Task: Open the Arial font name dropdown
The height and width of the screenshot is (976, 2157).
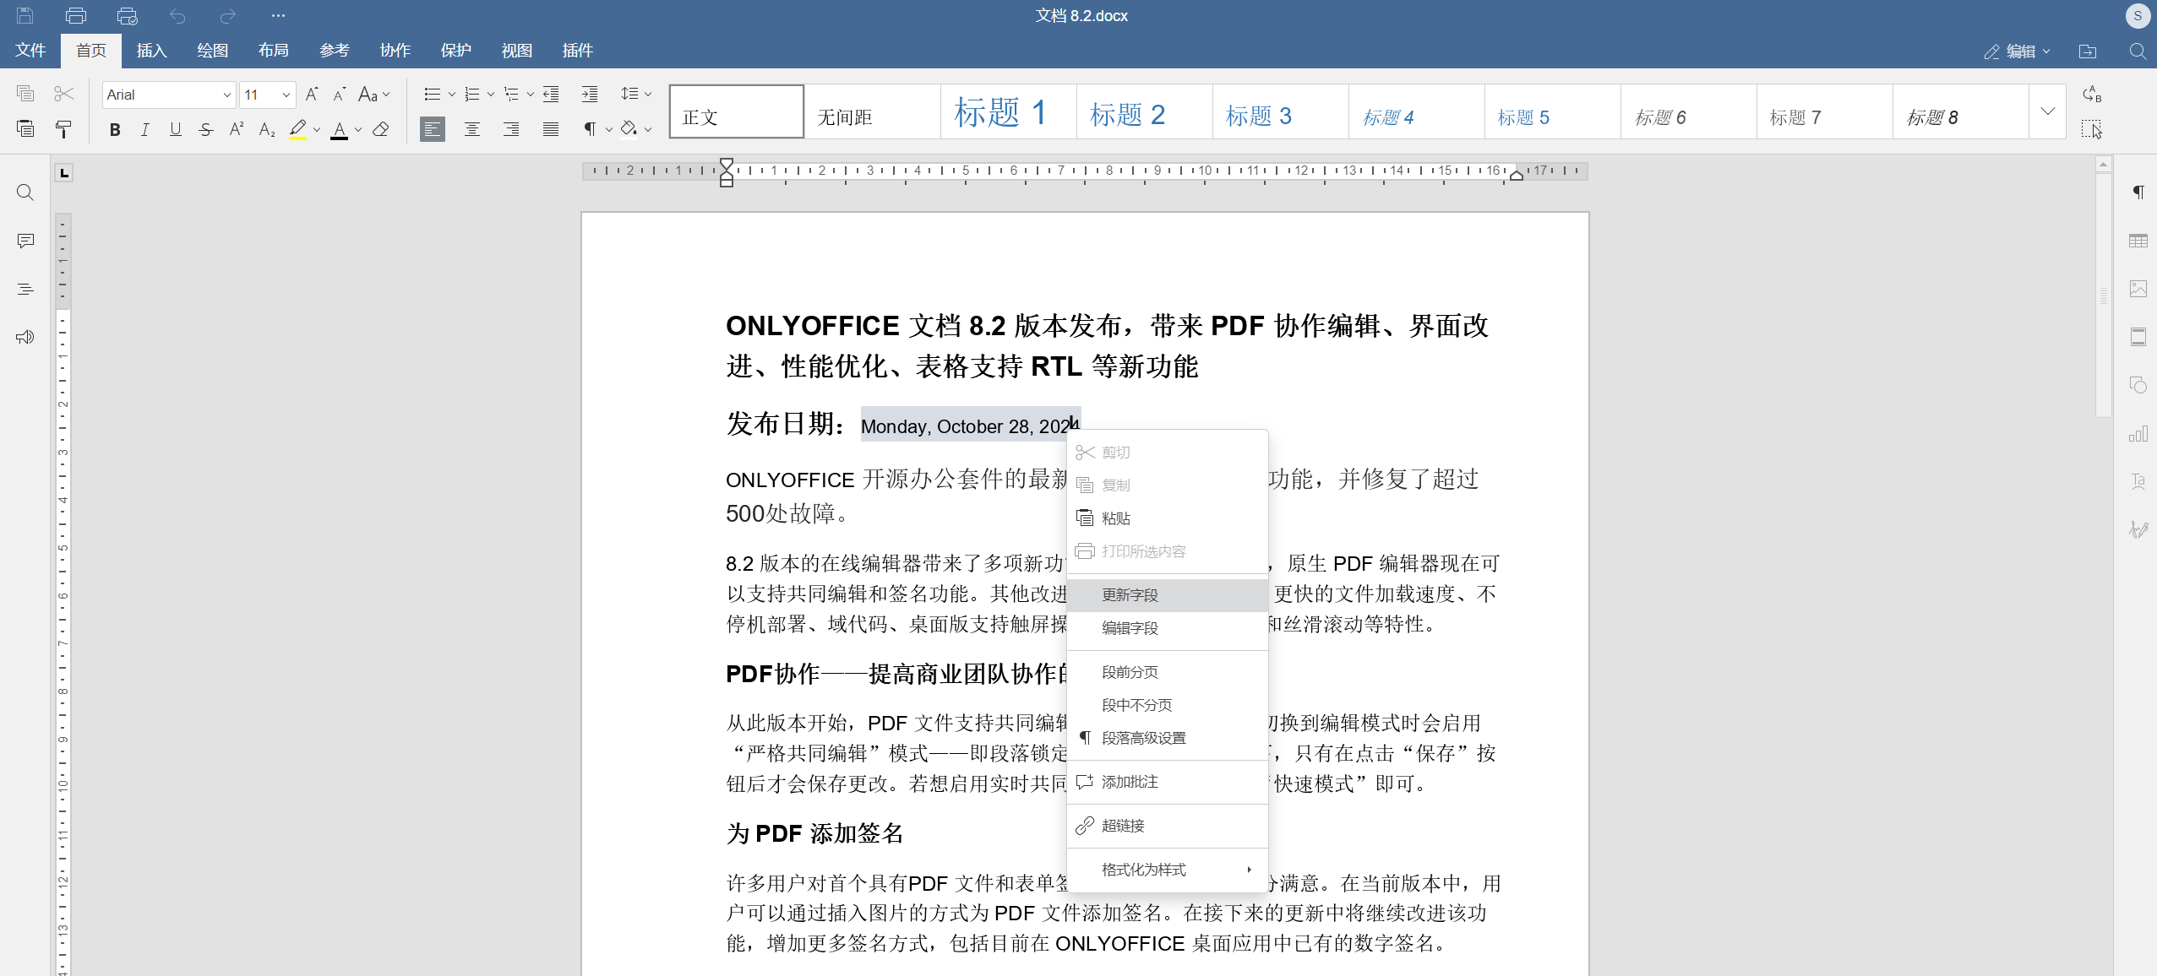Action: pyautogui.click(x=227, y=95)
